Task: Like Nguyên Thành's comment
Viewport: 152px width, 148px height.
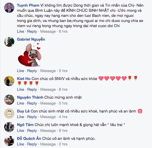Action: click(x=20, y=103)
